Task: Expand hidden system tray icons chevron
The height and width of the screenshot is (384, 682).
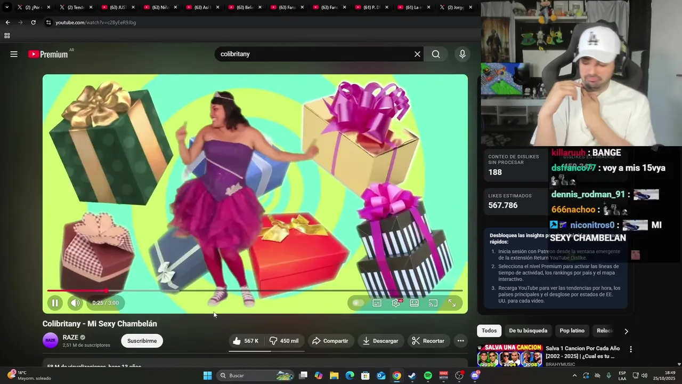Action: tap(574, 375)
